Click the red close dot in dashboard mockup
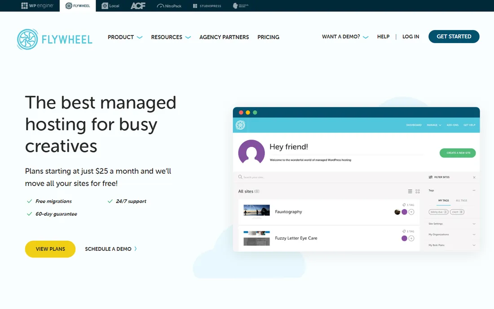This screenshot has height=309, width=494. [241, 112]
